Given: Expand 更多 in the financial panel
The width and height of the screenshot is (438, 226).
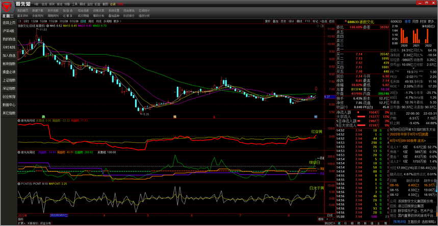Looking at the screenshot, I should tap(431, 21).
